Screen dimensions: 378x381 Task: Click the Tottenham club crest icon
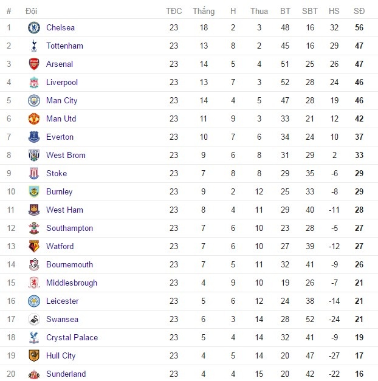pos(33,46)
